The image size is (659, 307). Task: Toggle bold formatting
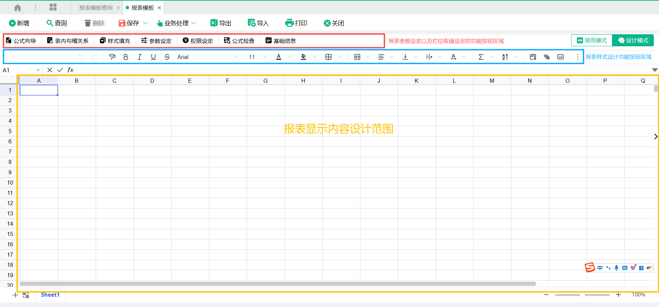coord(126,57)
